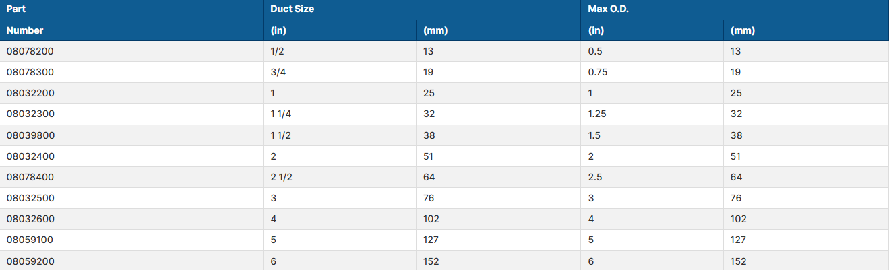The height and width of the screenshot is (270, 889).
Task: Click part number 08078200
Action: [x=30, y=51]
